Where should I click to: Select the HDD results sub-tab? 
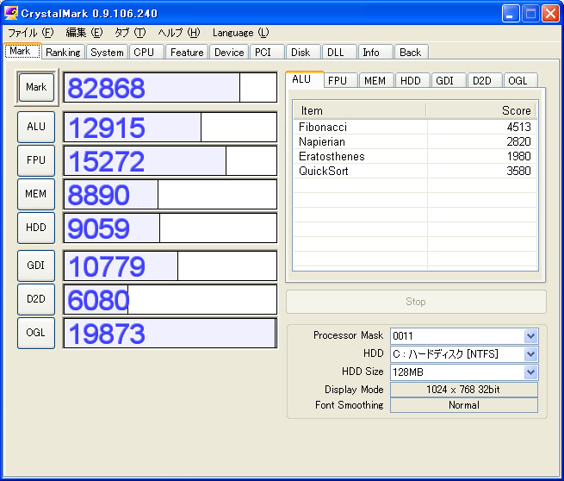pos(412,81)
